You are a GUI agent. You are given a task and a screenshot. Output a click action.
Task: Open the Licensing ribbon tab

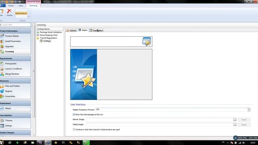[x=33, y=6]
